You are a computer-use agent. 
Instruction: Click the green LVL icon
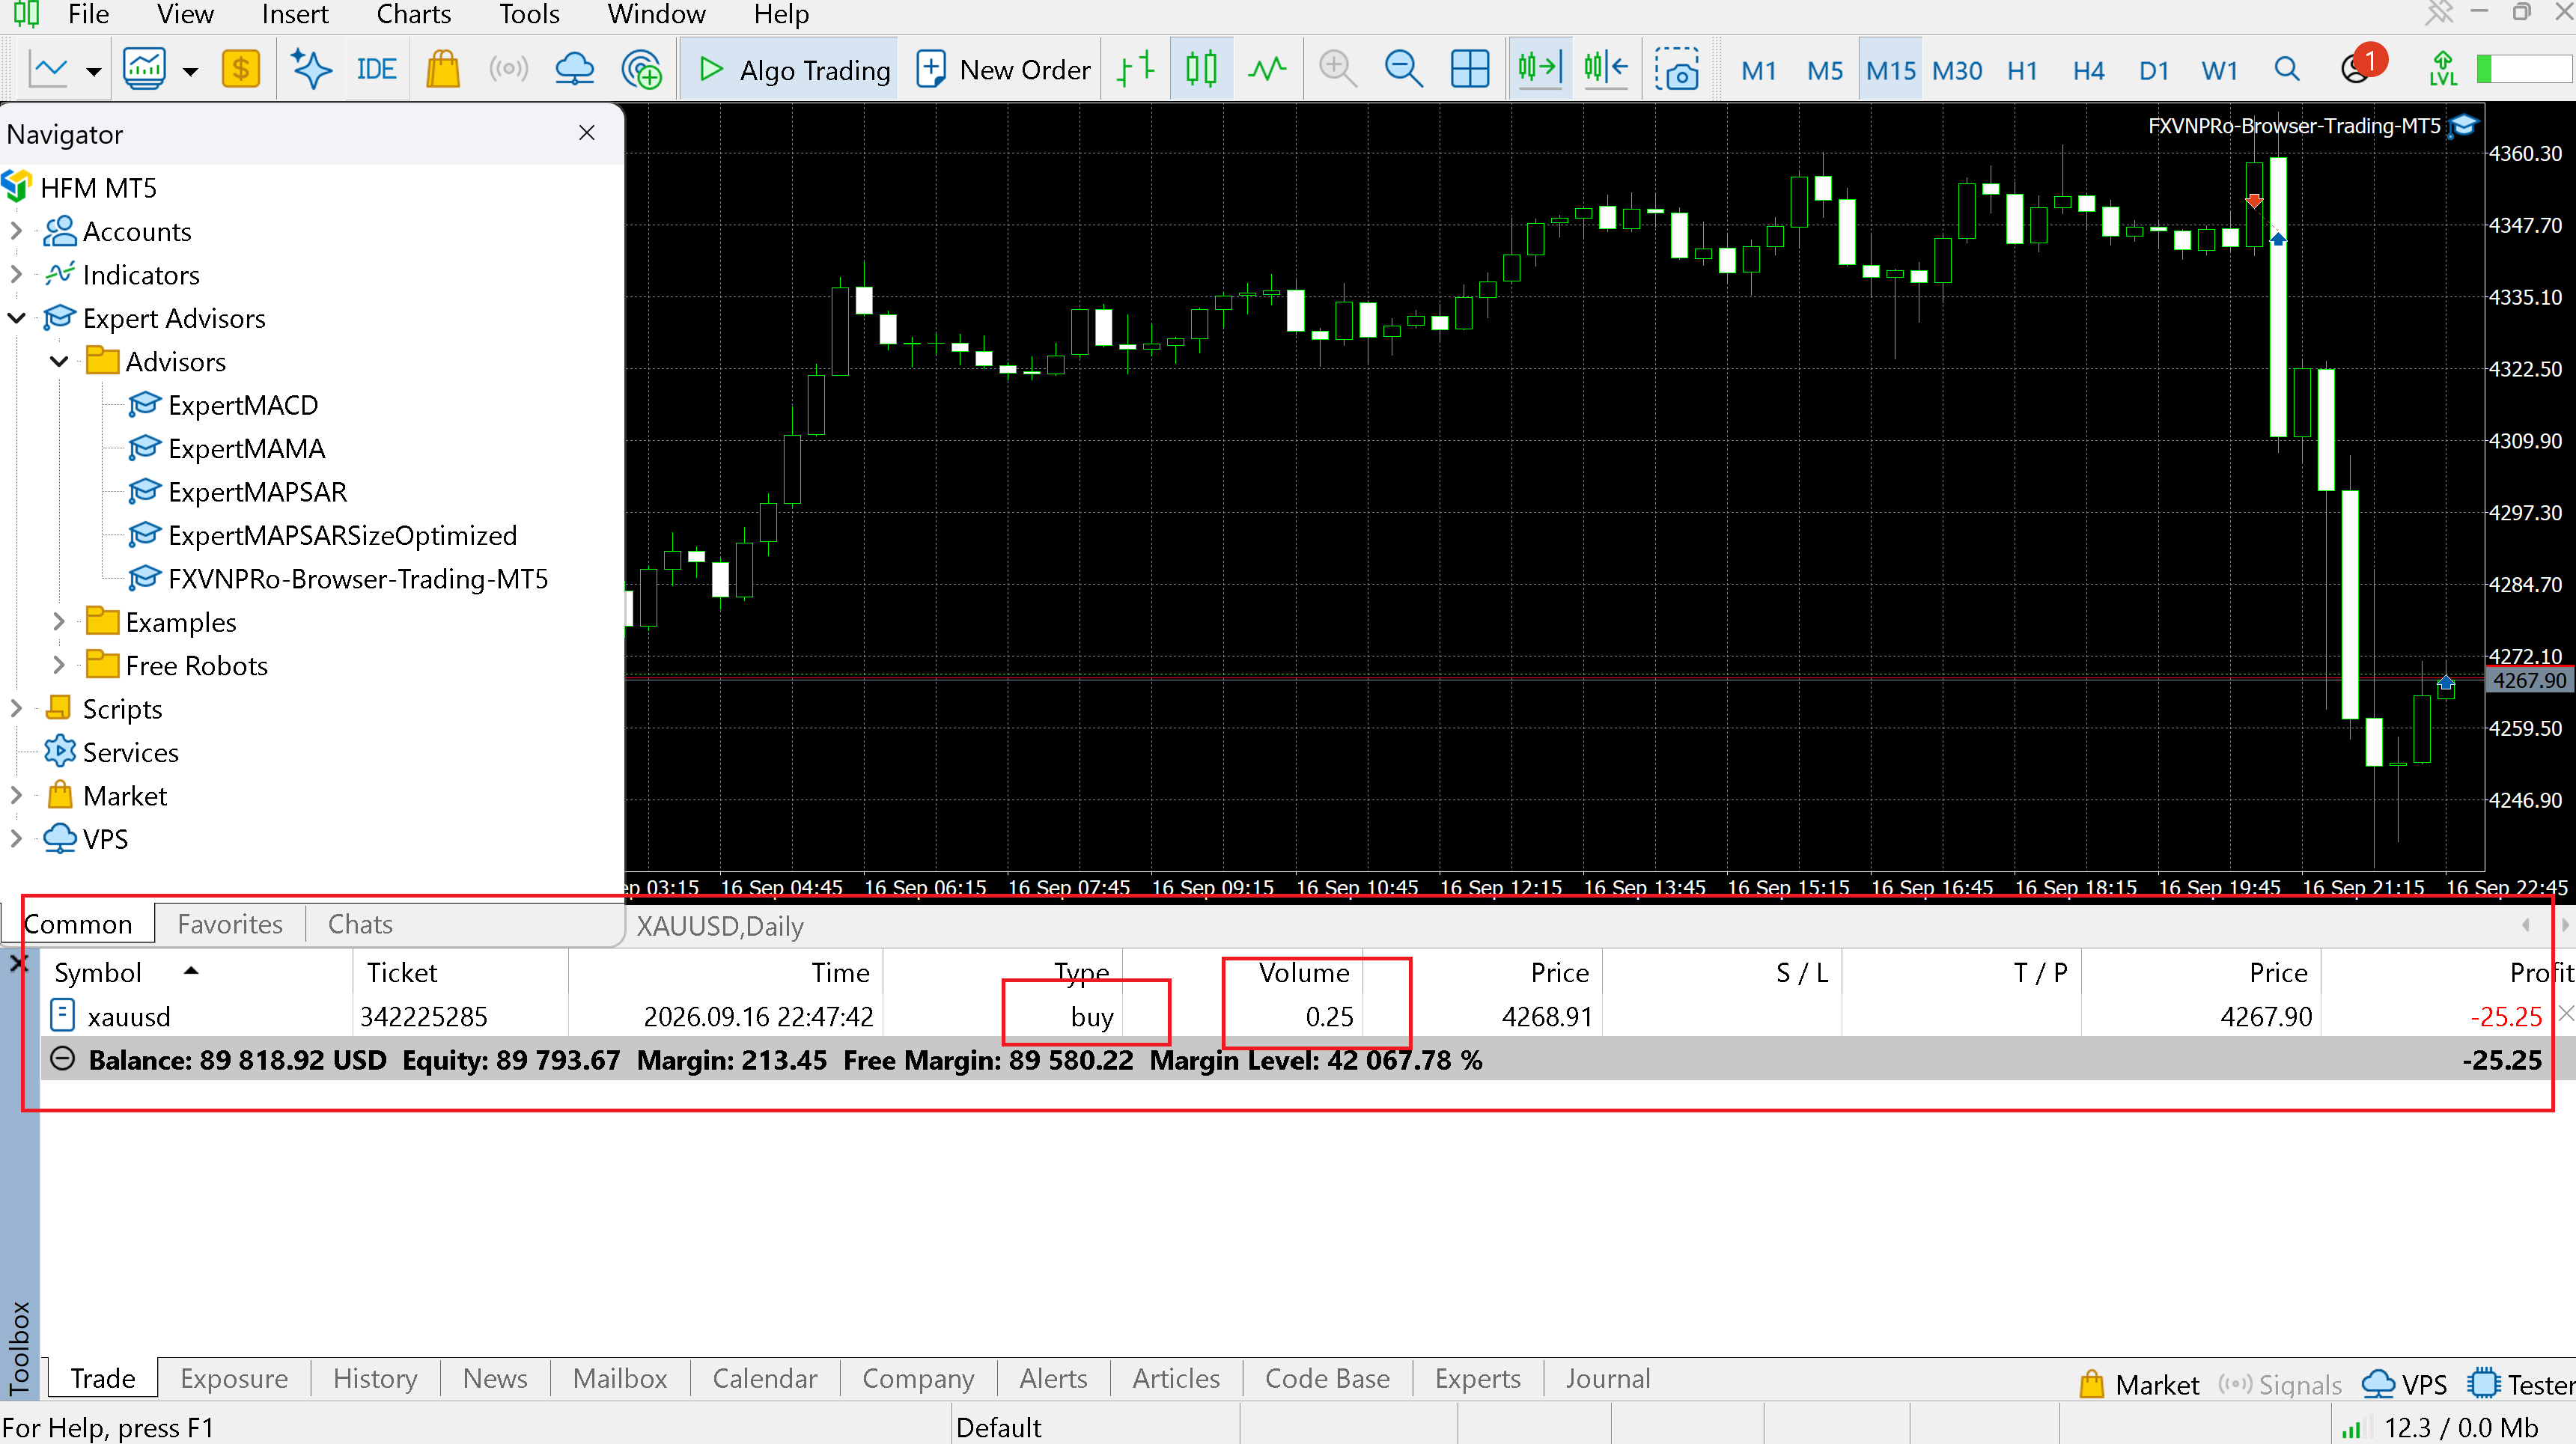pyautogui.click(x=2442, y=70)
